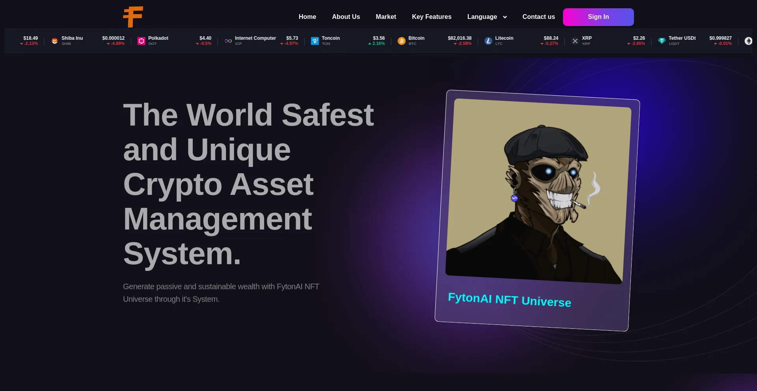Click the Tether USDt icon

[x=662, y=41]
